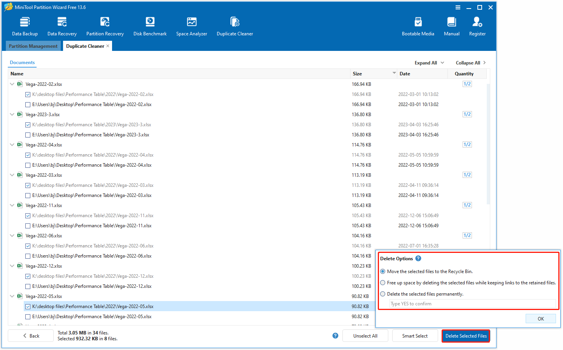The height and width of the screenshot is (350, 563).
Task: Check the duplicate Vega-2022-02.xlsx on E drive
Action: click(28, 104)
